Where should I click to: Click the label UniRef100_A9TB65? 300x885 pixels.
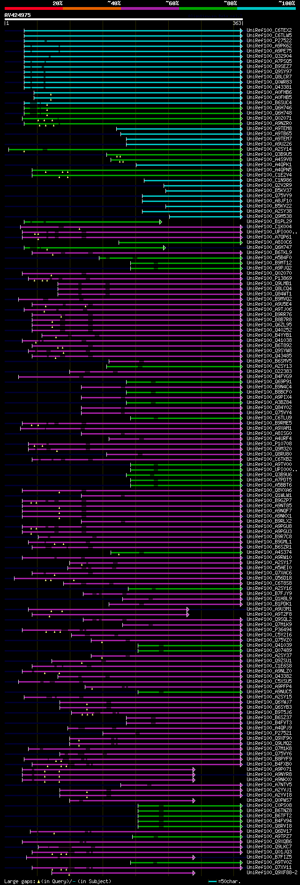pos(269,133)
